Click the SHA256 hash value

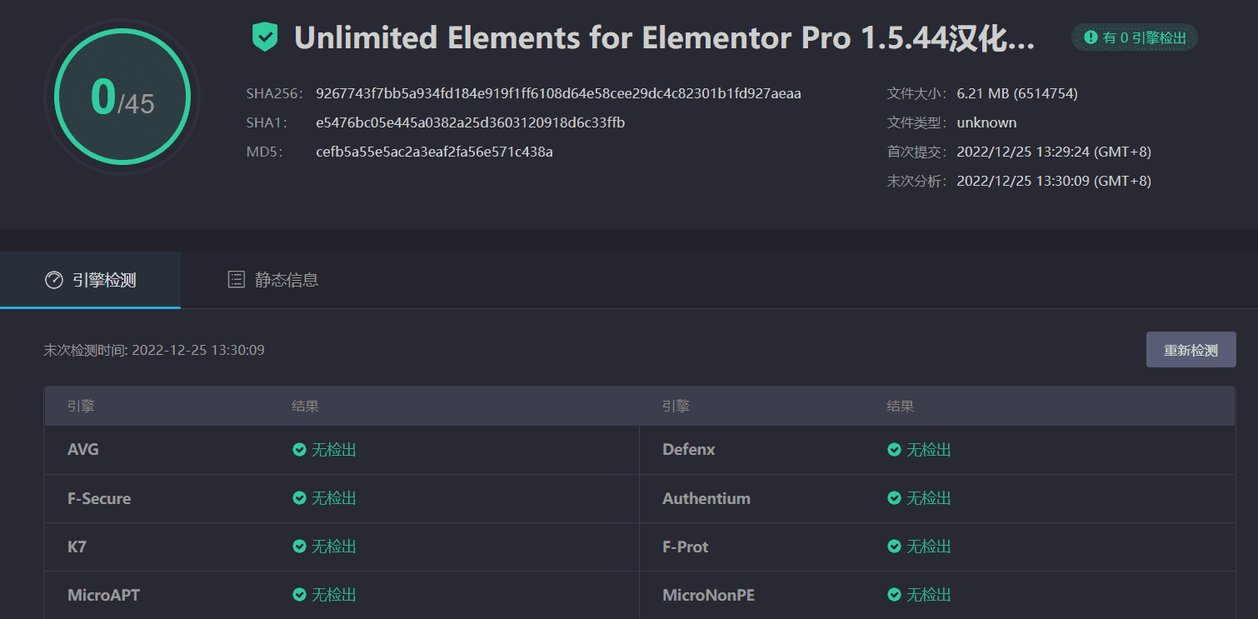[x=558, y=93]
